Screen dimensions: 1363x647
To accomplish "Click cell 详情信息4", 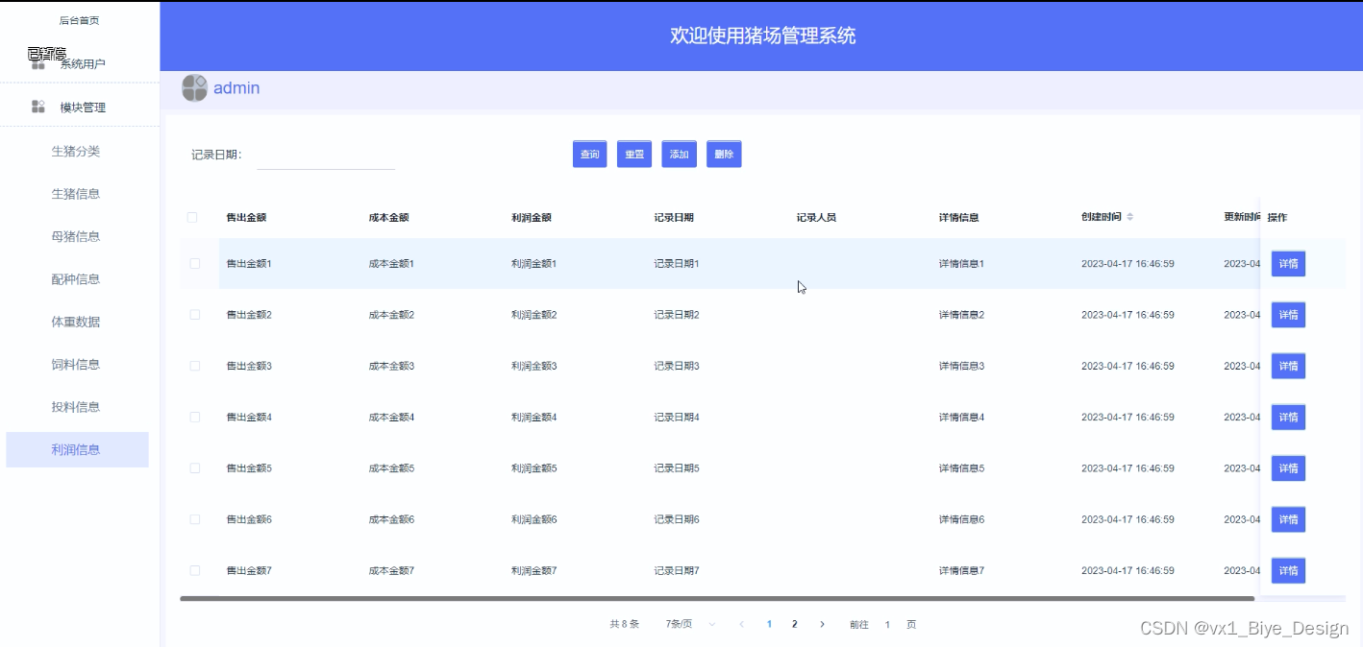I will pyautogui.click(x=962, y=417).
